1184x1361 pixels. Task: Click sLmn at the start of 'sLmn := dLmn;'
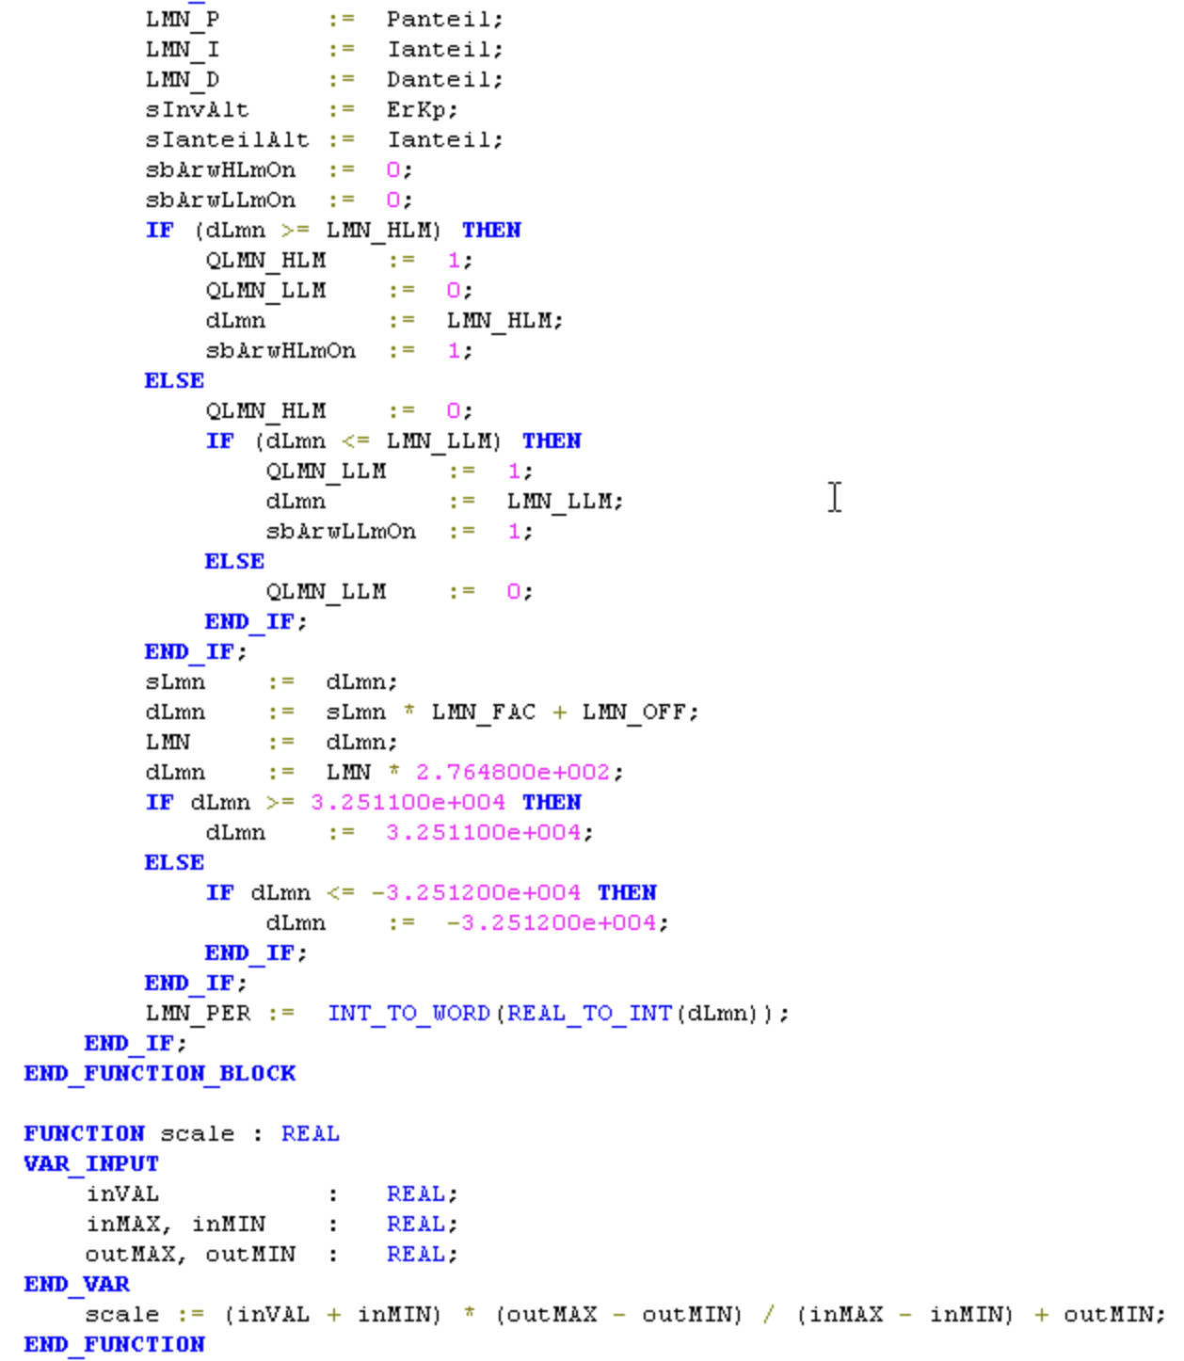pyautogui.click(x=175, y=681)
